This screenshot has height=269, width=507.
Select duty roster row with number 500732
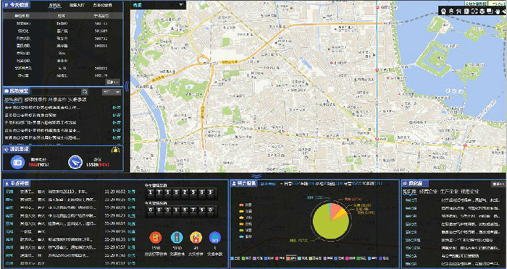click(63, 38)
